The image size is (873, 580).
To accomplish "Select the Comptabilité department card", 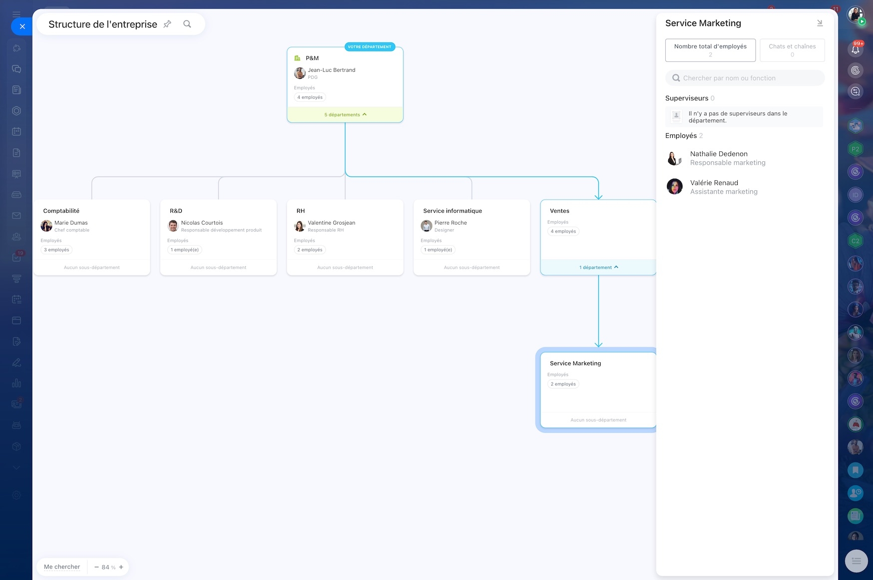I will click(92, 238).
